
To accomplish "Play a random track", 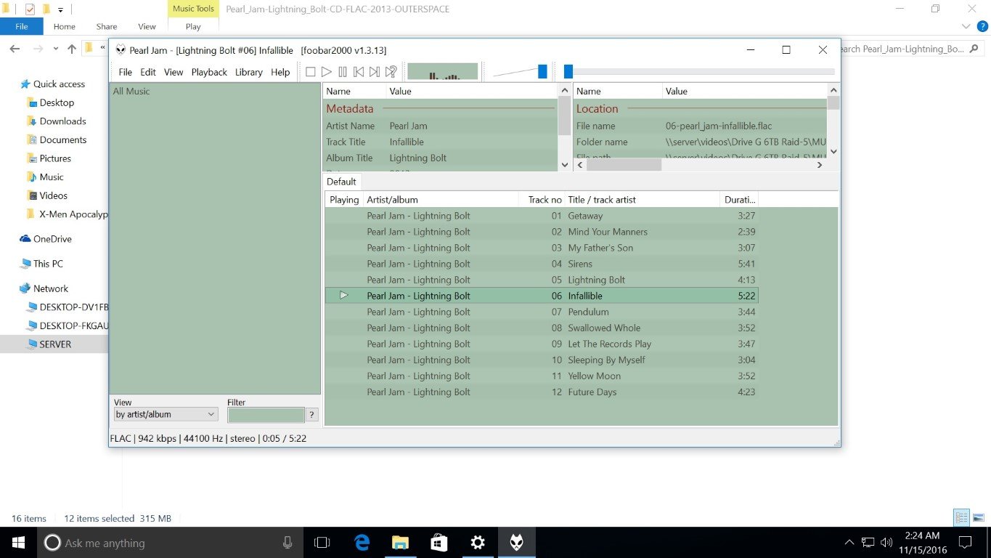I will coord(391,72).
